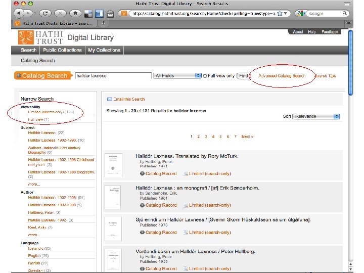Open the Help link in the header
The height and width of the screenshot is (273, 364).
pos(312,32)
